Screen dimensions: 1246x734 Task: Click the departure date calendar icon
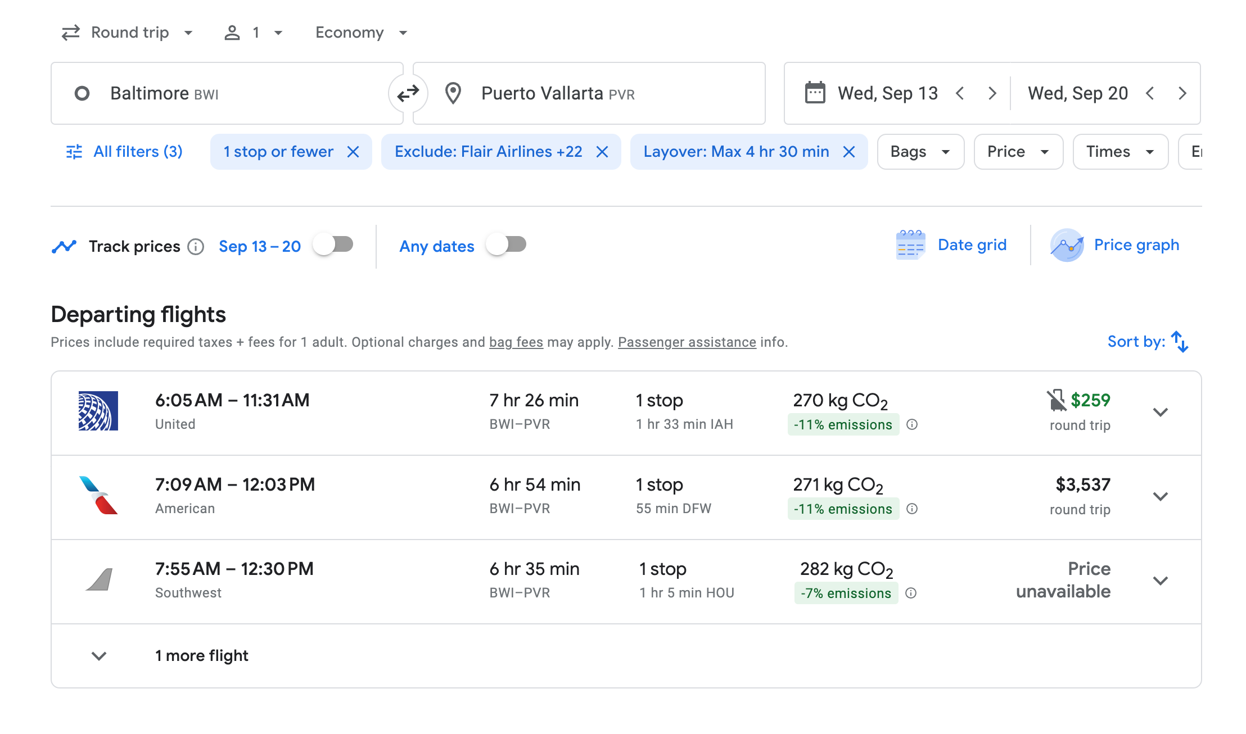pyautogui.click(x=815, y=93)
